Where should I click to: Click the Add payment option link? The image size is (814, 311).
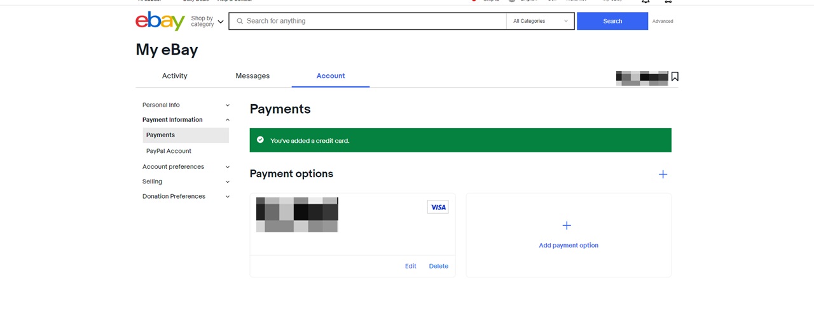pos(569,245)
